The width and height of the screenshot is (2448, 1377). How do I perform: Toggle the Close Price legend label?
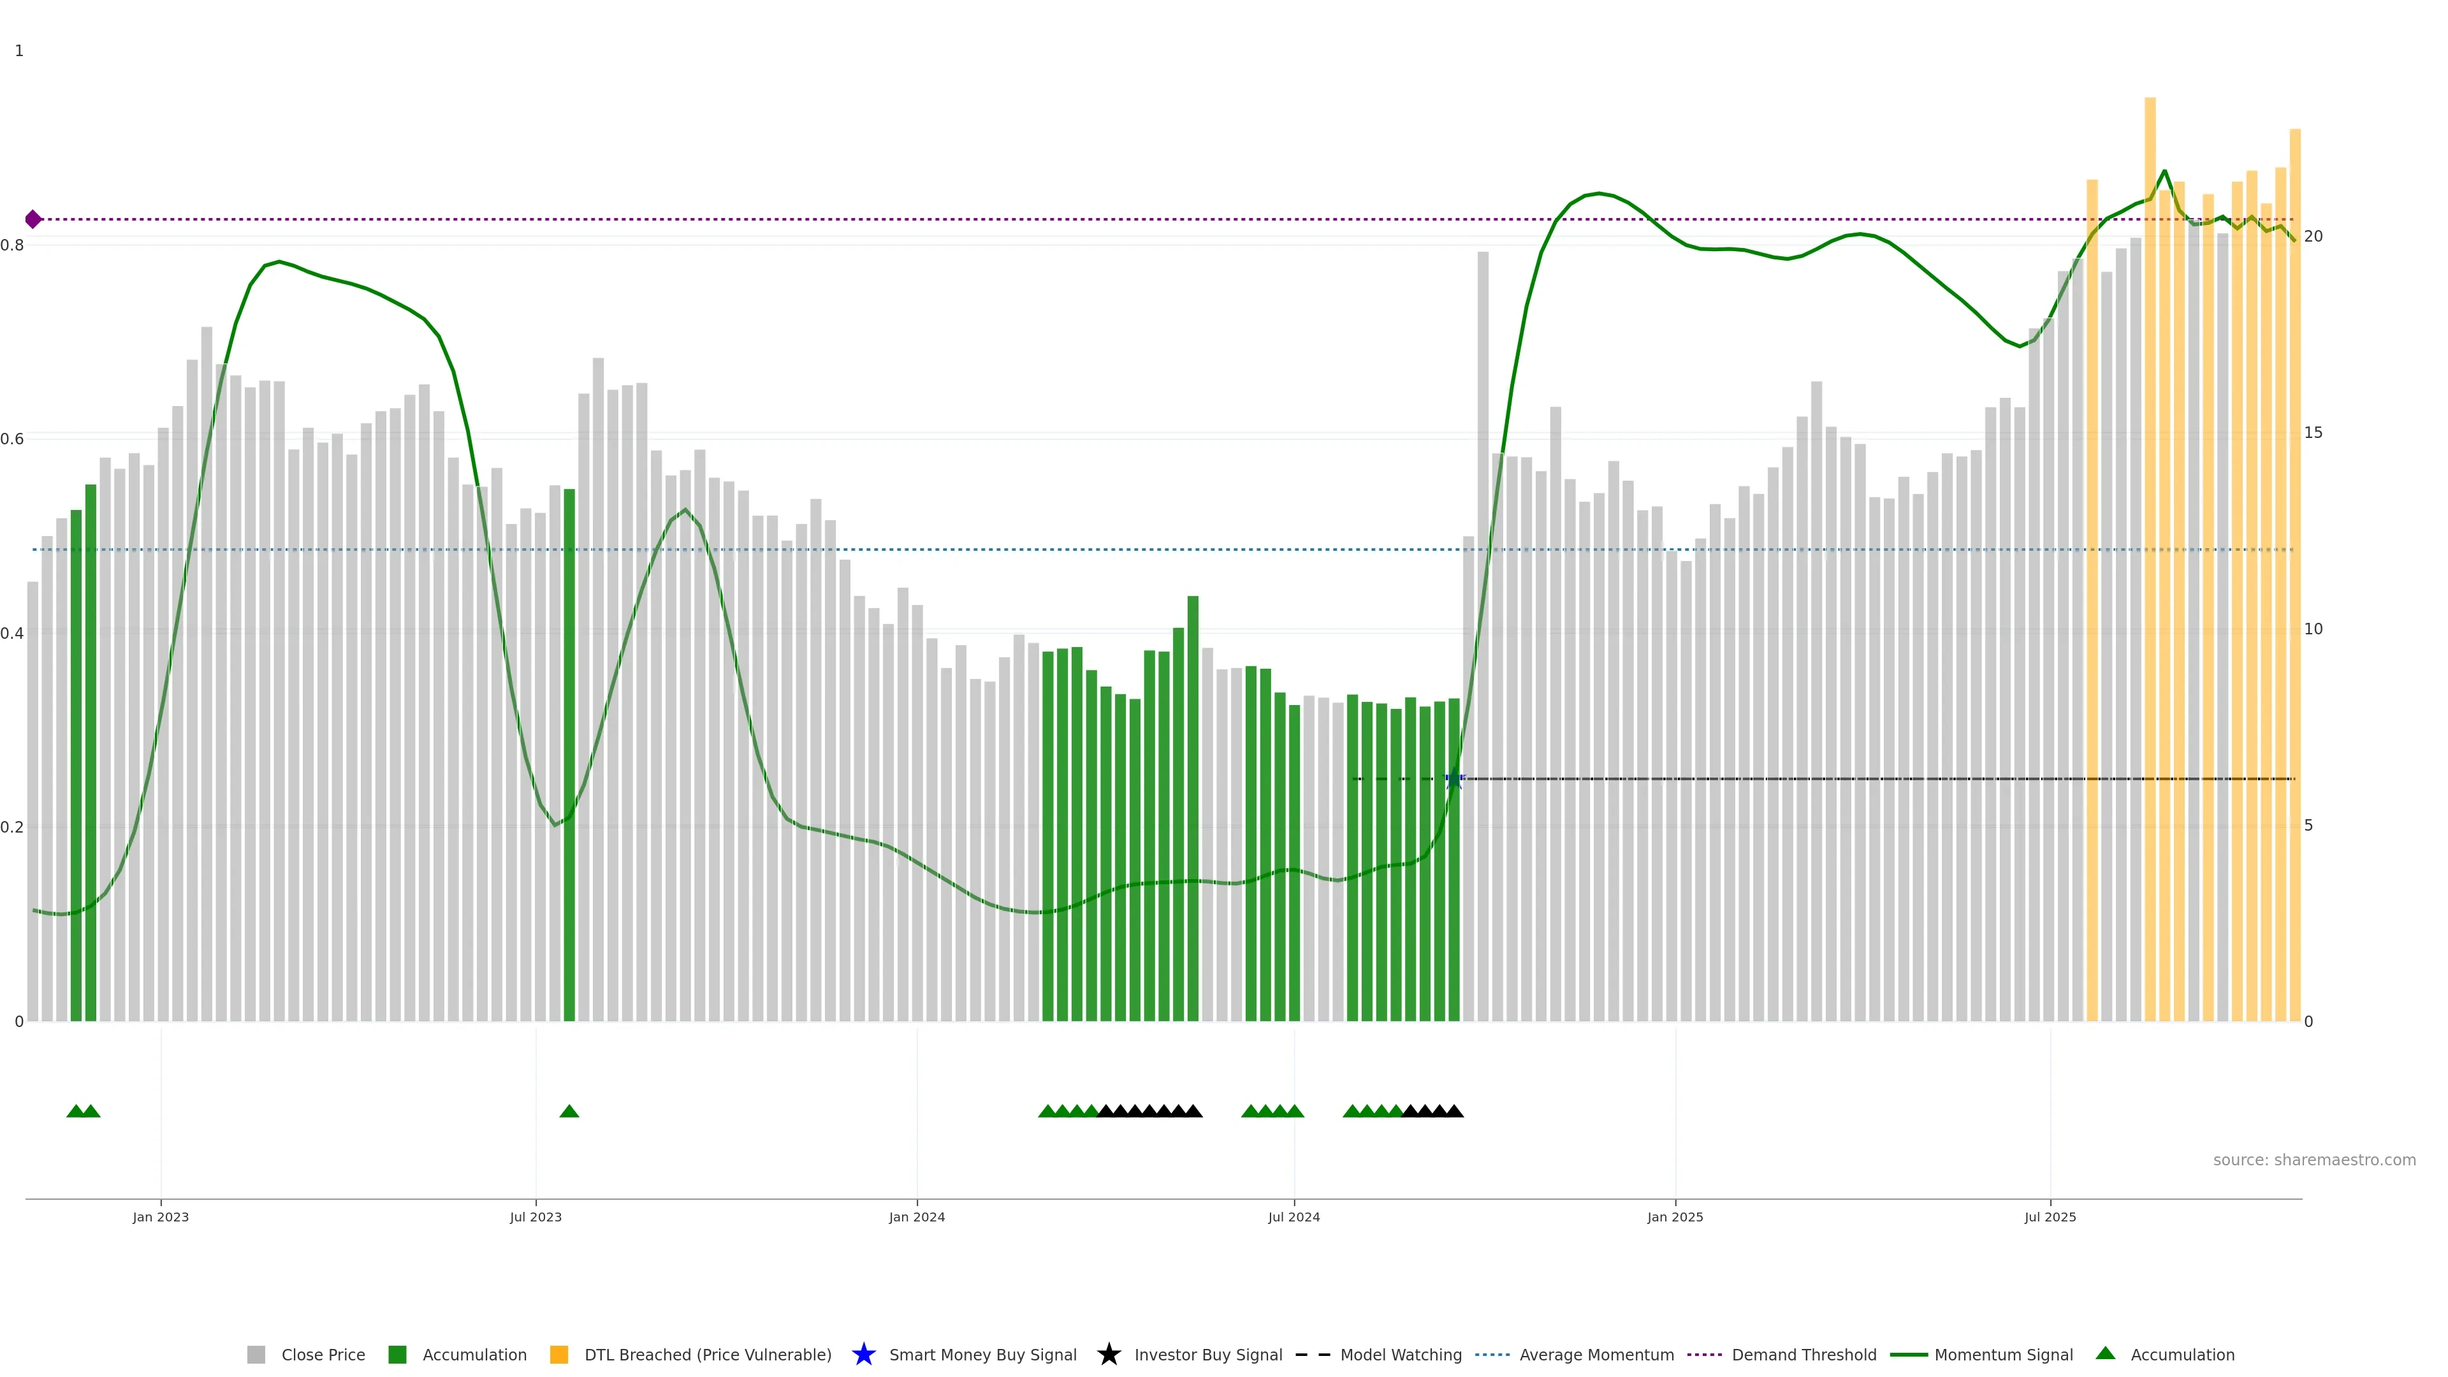point(323,1354)
